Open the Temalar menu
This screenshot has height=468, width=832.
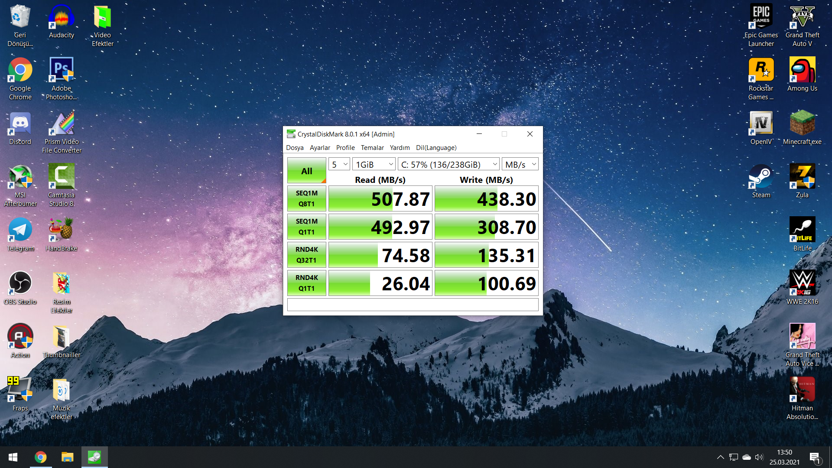coord(372,148)
